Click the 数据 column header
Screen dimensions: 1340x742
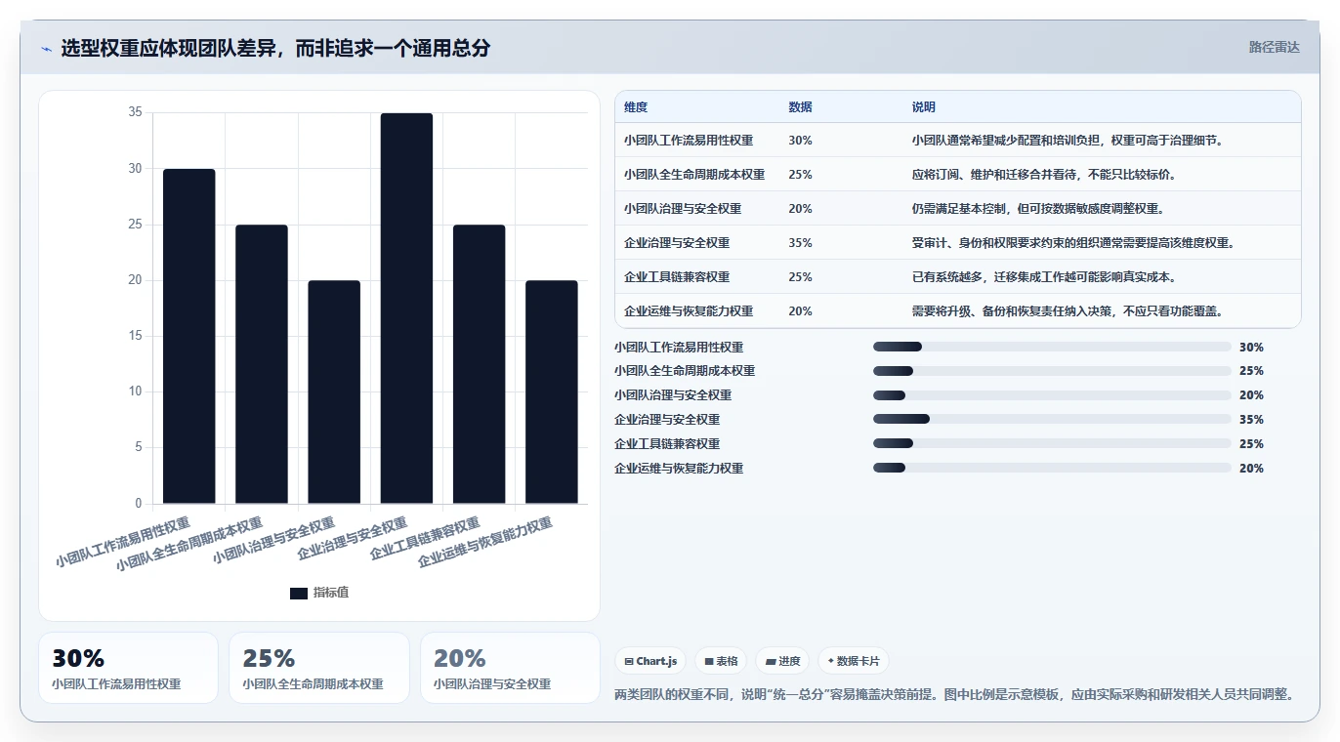(800, 107)
